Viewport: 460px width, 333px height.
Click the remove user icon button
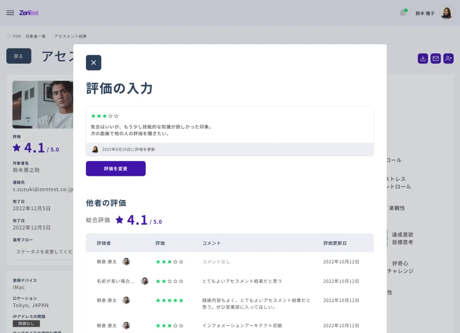pyautogui.click(x=448, y=58)
